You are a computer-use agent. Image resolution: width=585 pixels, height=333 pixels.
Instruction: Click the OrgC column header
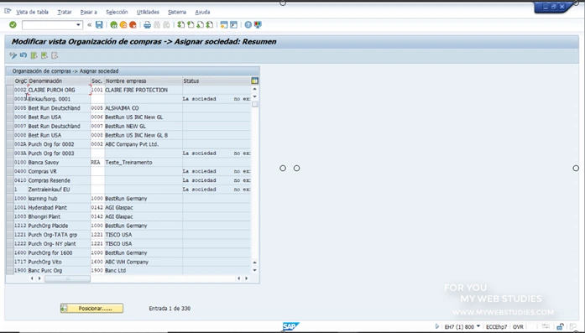pos(20,81)
